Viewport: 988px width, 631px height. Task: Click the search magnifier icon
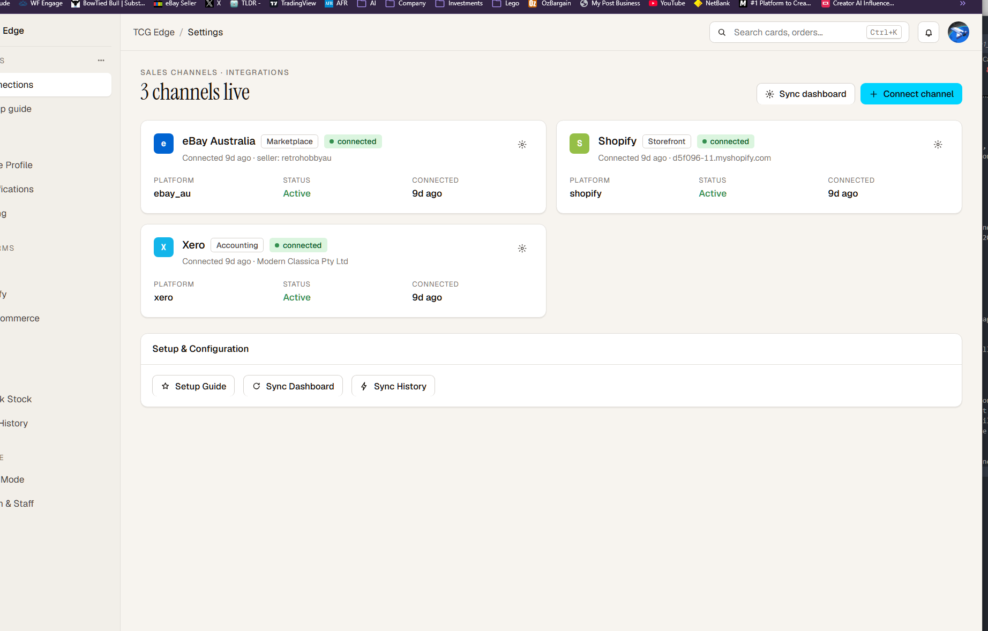pyautogui.click(x=722, y=33)
